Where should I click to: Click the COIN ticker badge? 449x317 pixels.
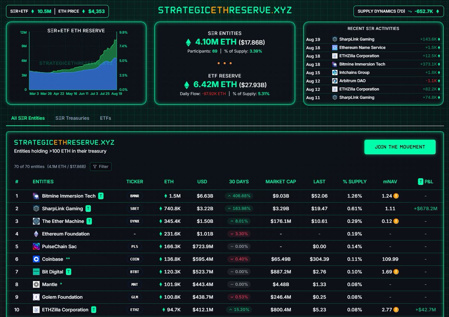point(135,259)
